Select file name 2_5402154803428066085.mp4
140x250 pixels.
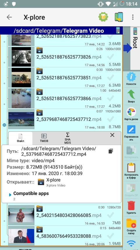(69, 215)
